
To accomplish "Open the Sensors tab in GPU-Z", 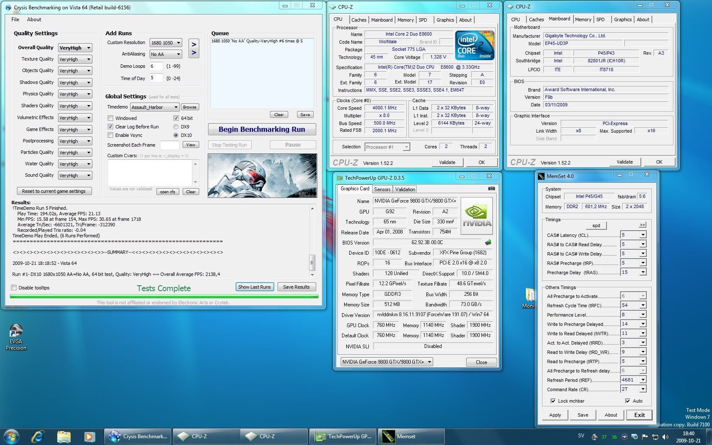I will (x=382, y=189).
